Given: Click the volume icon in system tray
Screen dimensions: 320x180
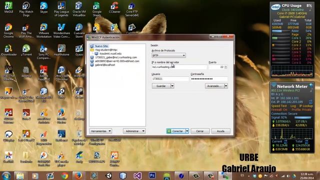Looking at the screenshot, I should point(288,175).
